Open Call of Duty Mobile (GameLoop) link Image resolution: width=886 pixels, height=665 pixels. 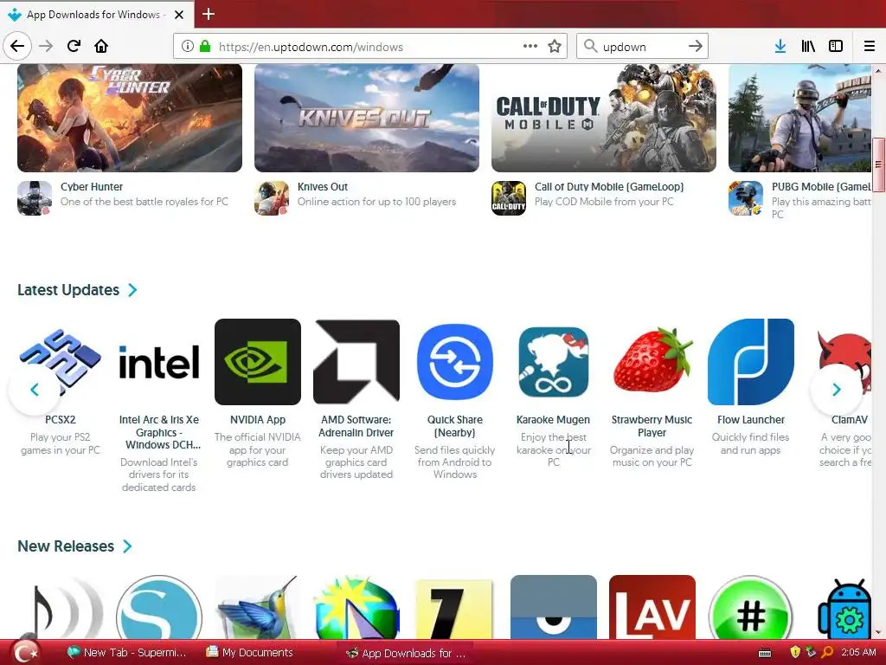pos(609,187)
